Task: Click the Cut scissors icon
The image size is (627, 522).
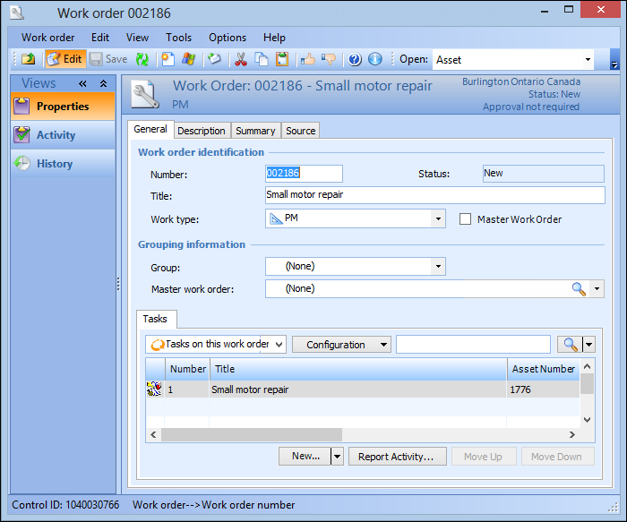Action: [240, 59]
